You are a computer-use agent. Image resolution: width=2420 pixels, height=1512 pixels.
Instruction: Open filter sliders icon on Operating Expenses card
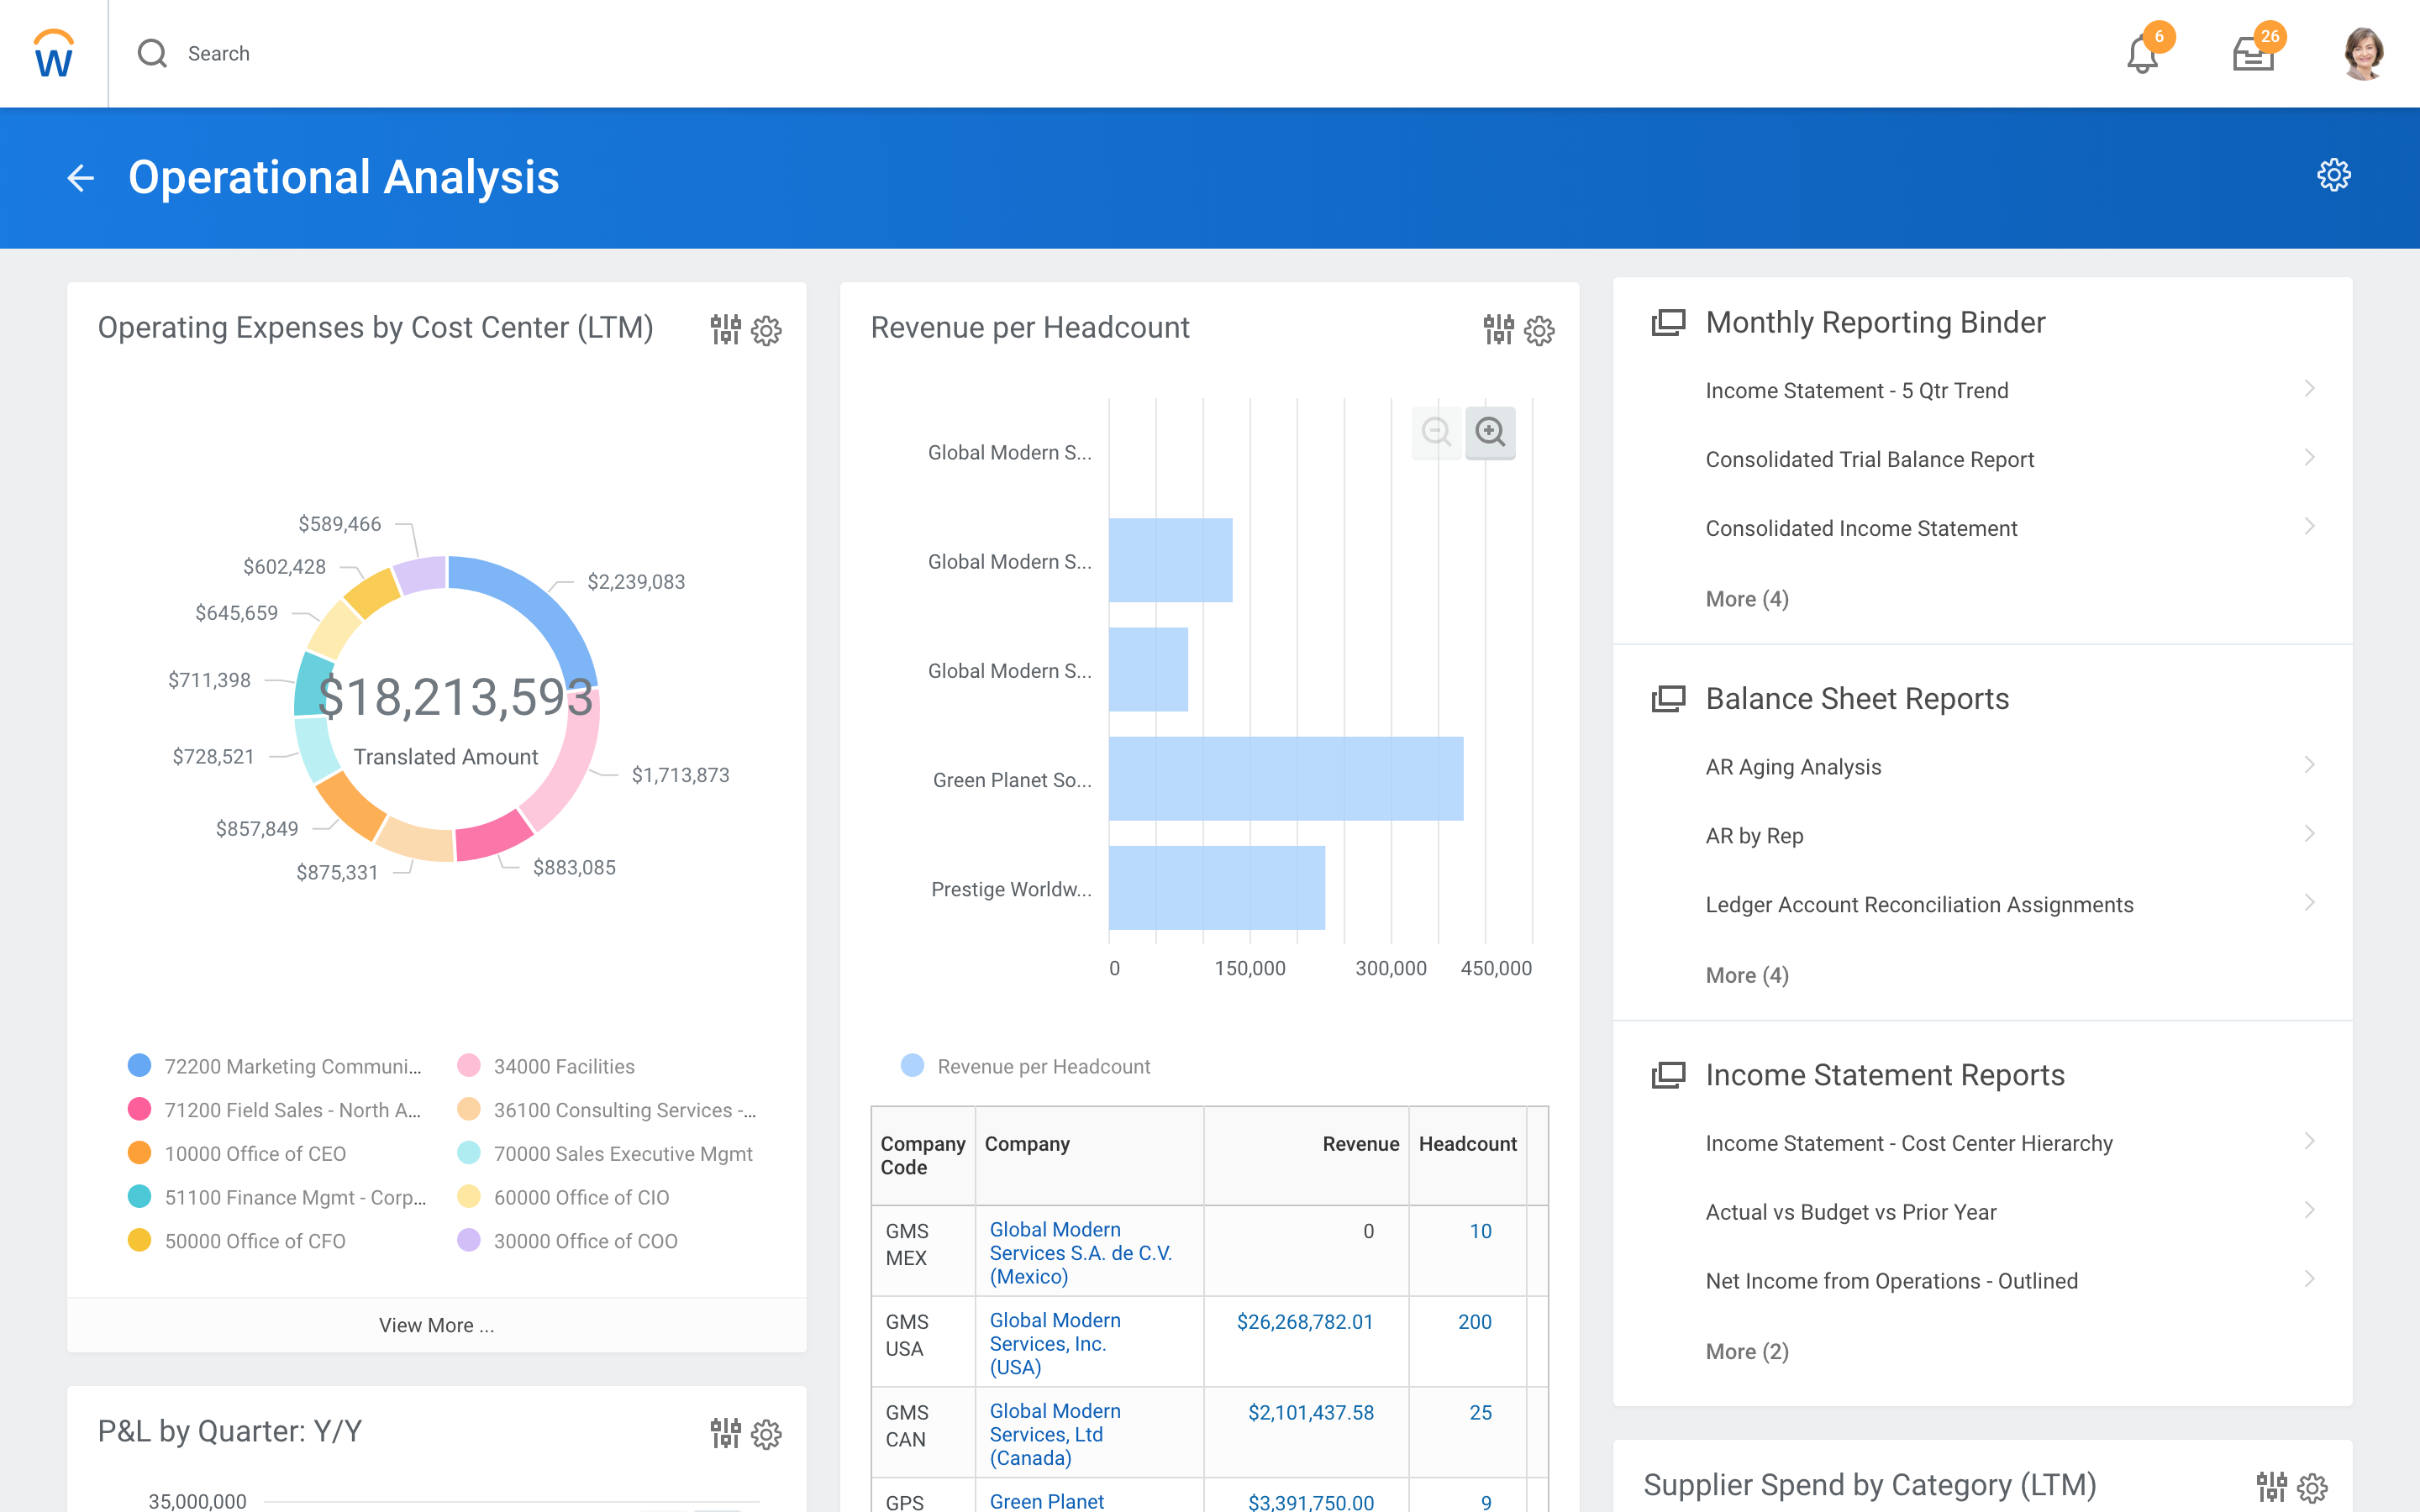725,329
